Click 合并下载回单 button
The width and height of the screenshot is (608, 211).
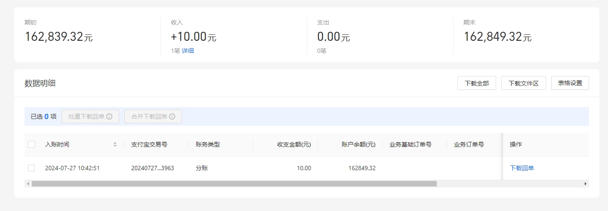click(153, 116)
